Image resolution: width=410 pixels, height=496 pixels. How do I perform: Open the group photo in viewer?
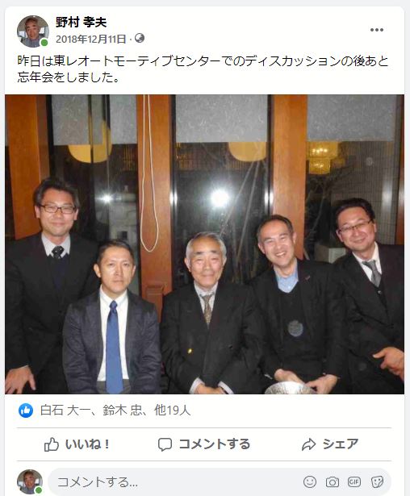point(204,244)
